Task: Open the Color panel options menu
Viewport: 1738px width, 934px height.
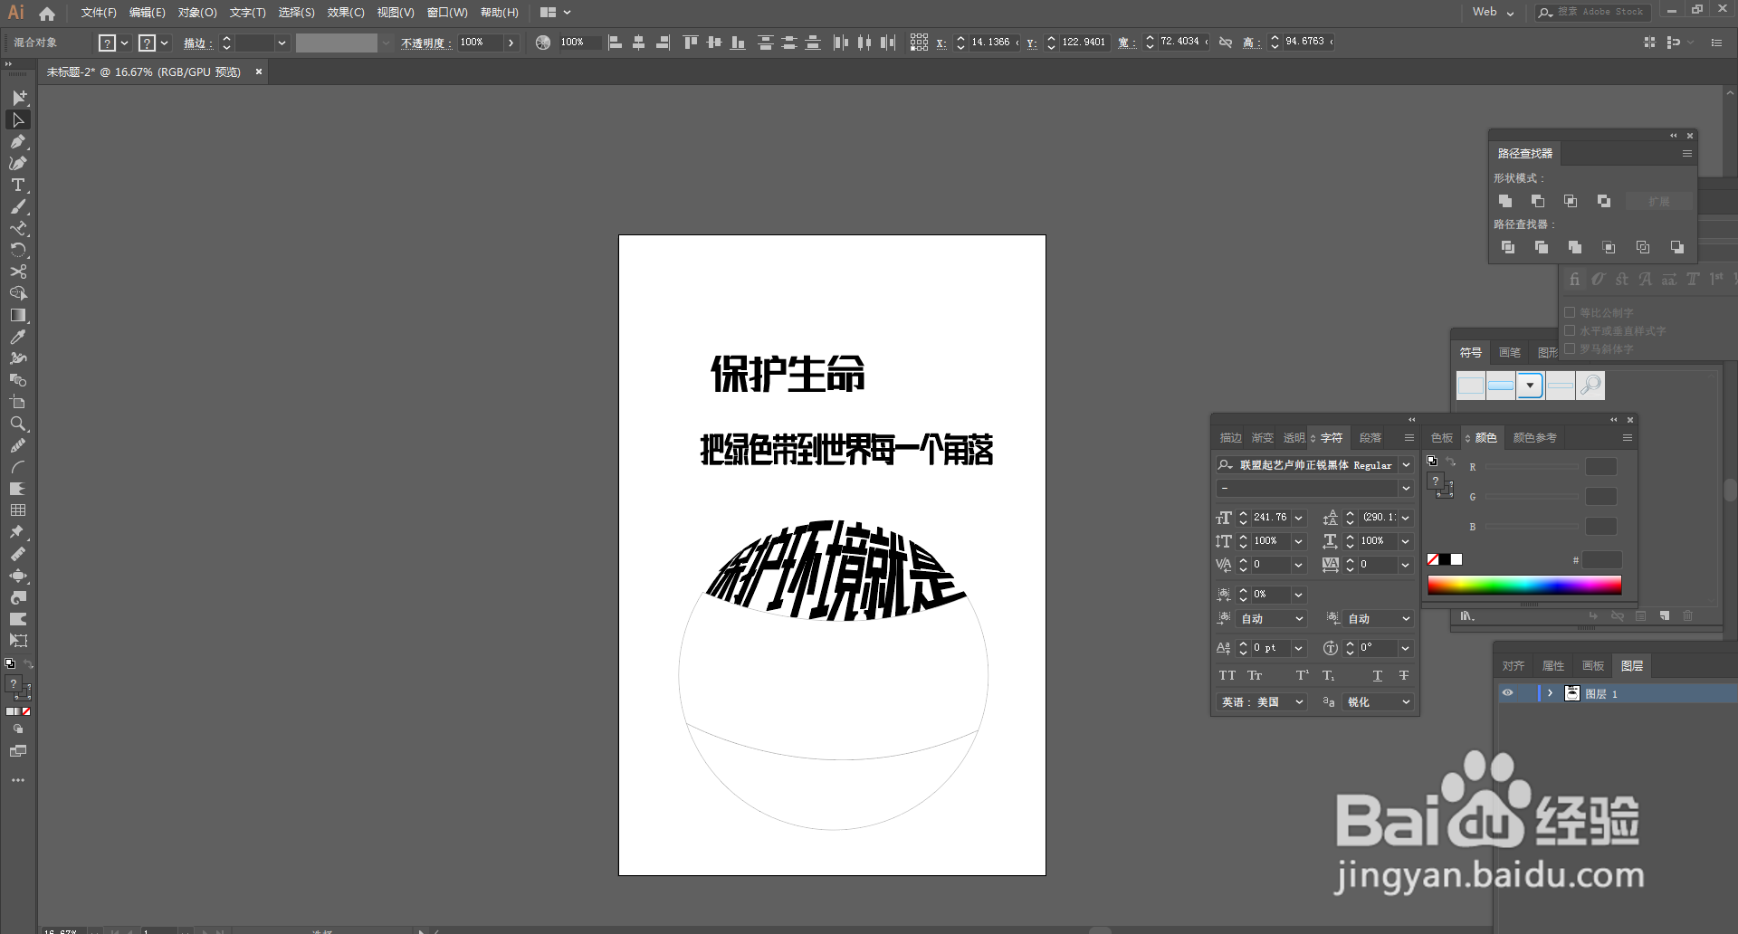Action: pyautogui.click(x=1627, y=438)
